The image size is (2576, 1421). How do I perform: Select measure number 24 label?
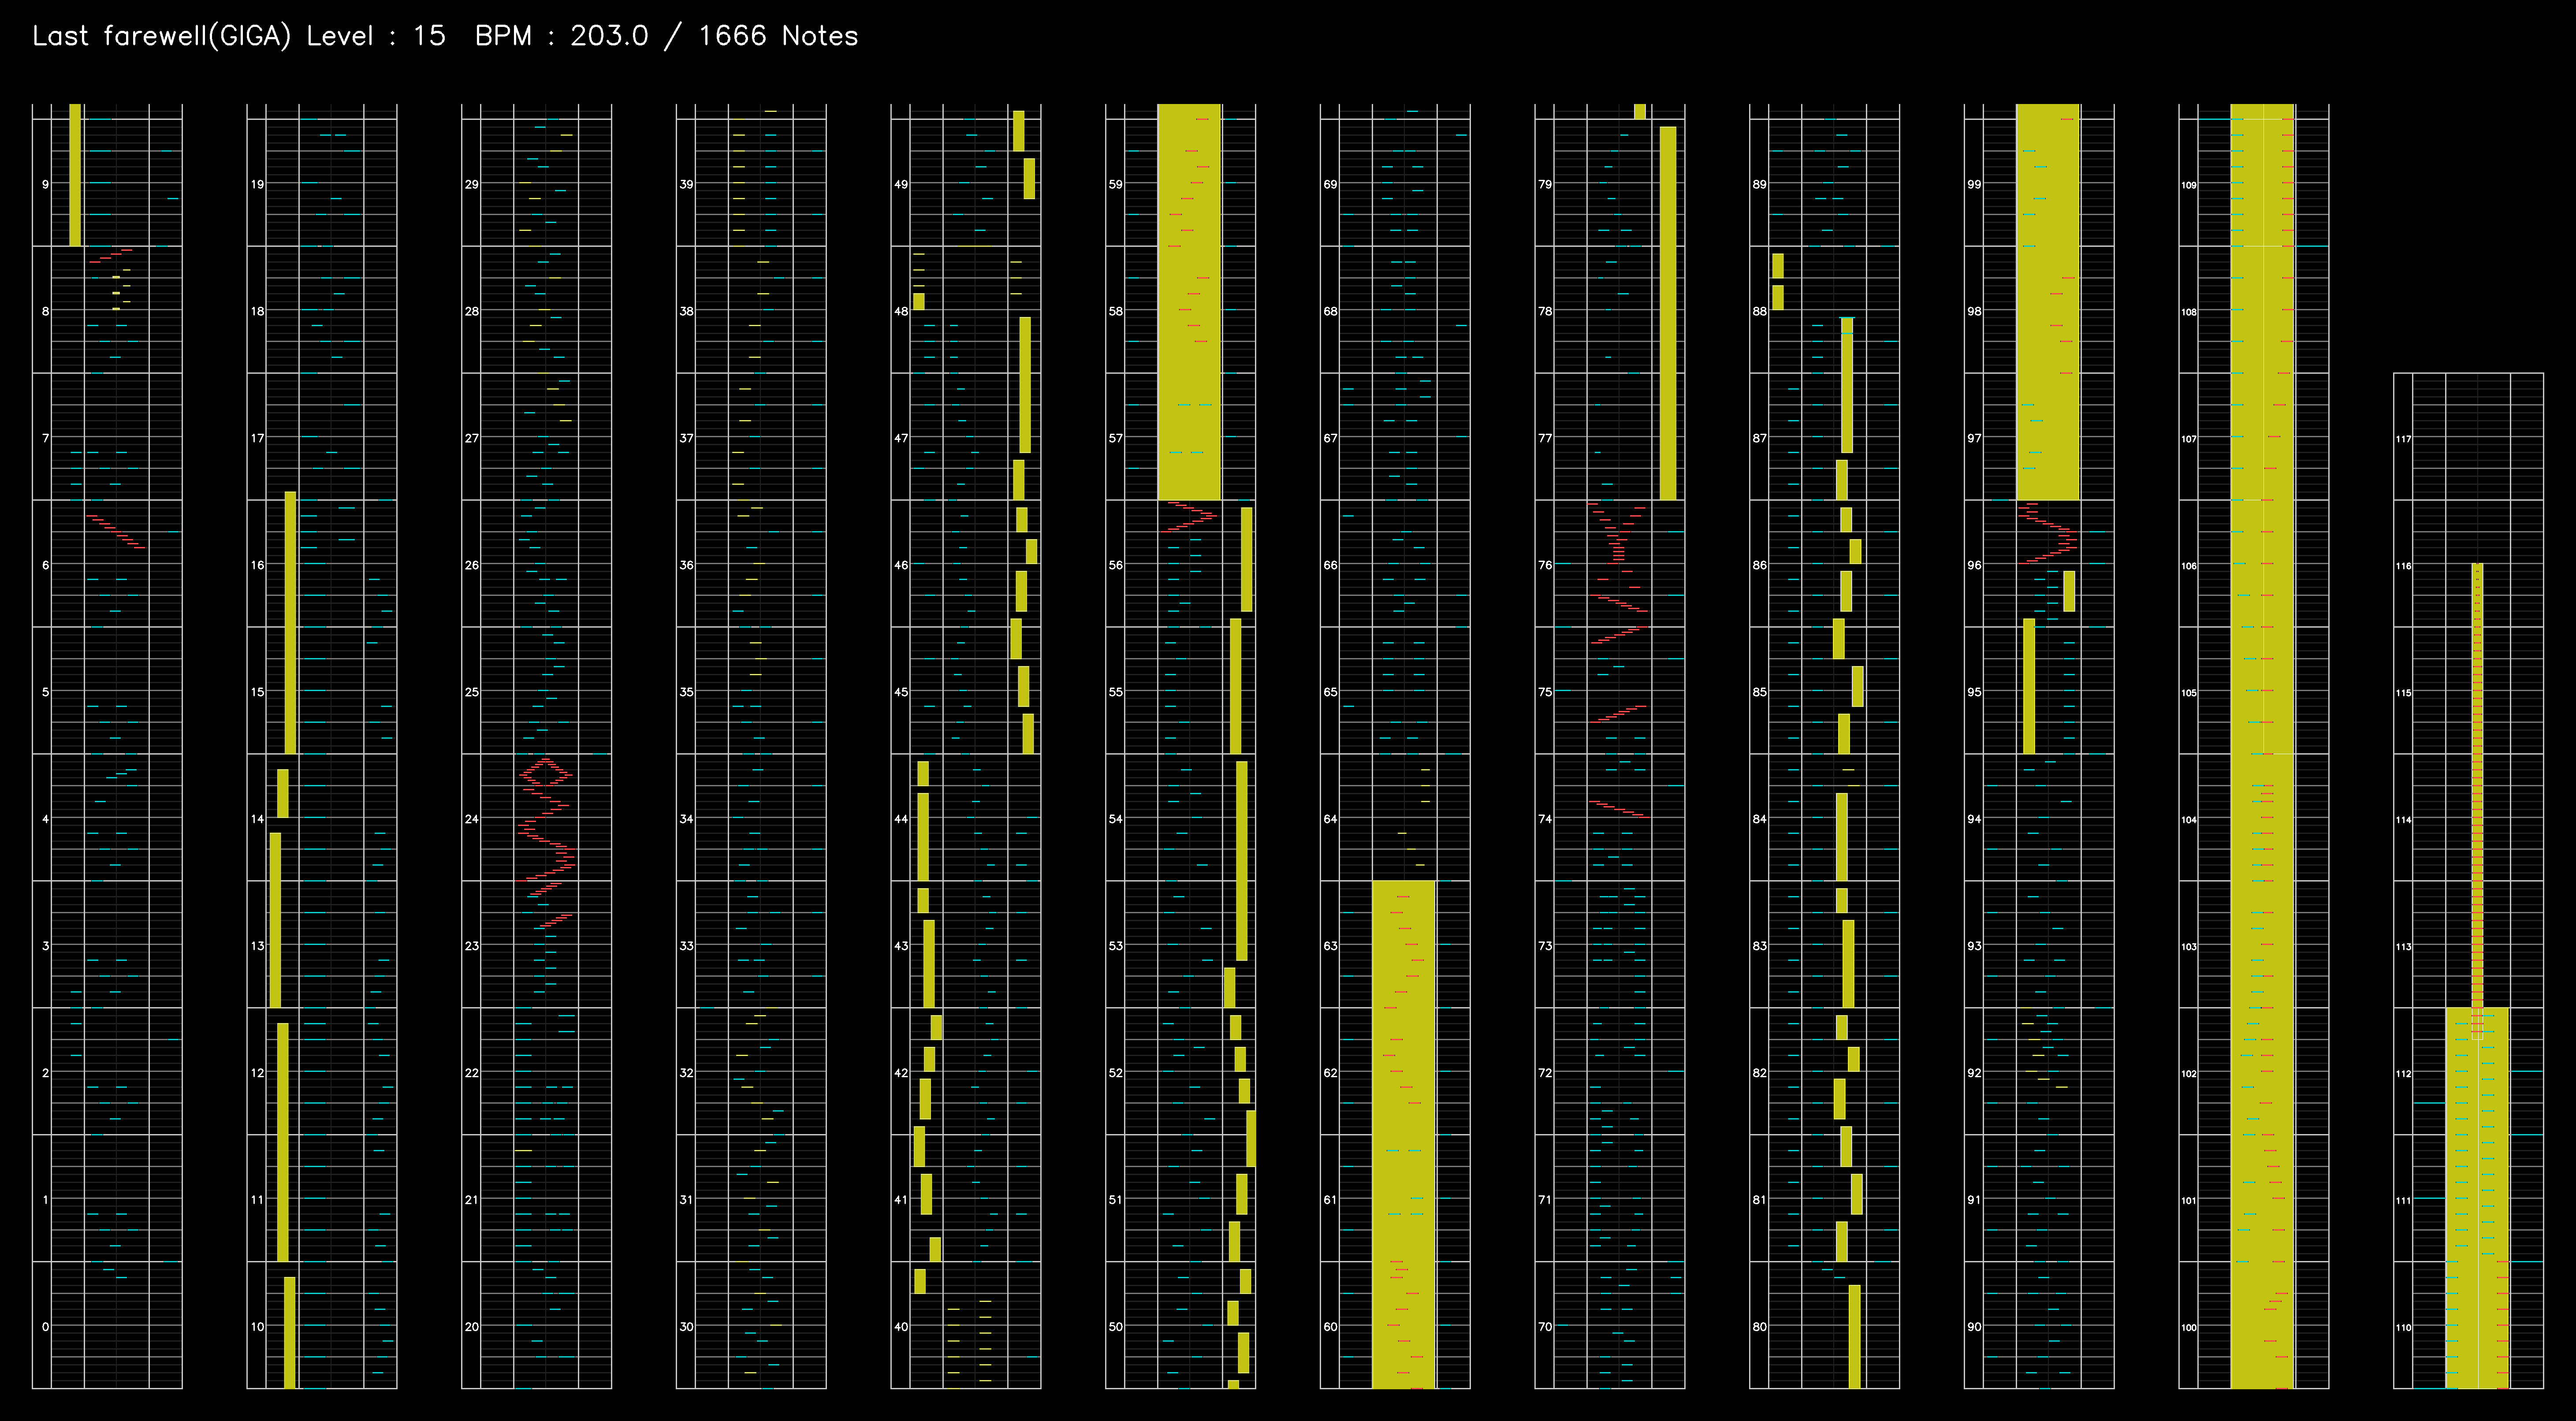pos(472,819)
